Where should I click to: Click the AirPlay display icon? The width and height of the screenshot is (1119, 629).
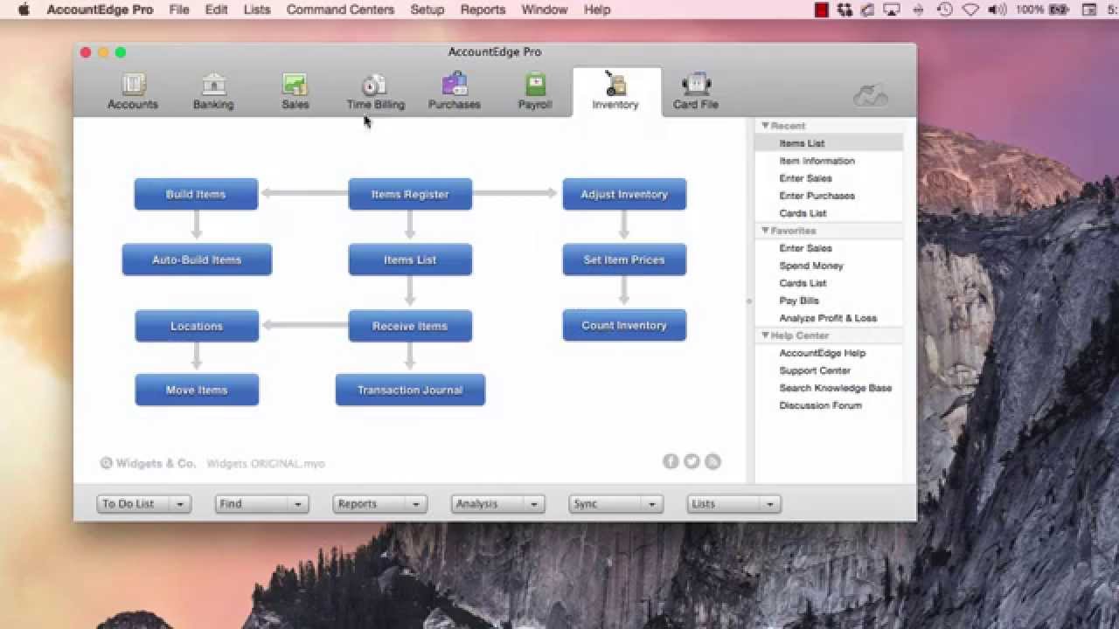click(893, 10)
